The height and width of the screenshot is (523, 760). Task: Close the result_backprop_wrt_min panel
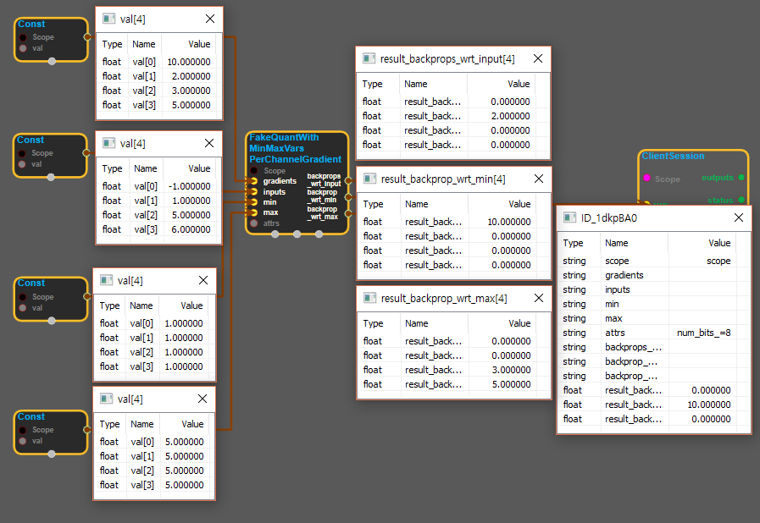(537, 179)
